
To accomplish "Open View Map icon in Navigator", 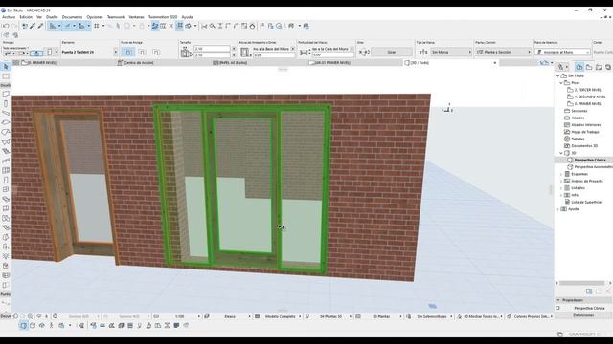I will (x=589, y=67).
